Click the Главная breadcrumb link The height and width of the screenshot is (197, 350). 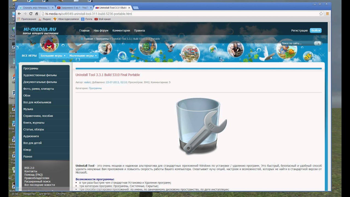click(88, 39)
